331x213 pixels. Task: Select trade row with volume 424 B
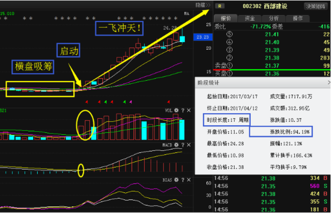[x=272, y=194]
